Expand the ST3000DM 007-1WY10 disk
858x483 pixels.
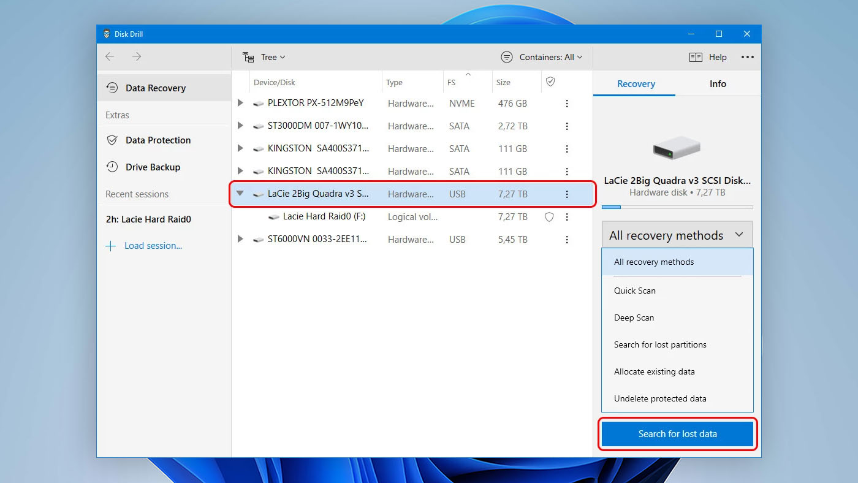click(x=240, y=126)
